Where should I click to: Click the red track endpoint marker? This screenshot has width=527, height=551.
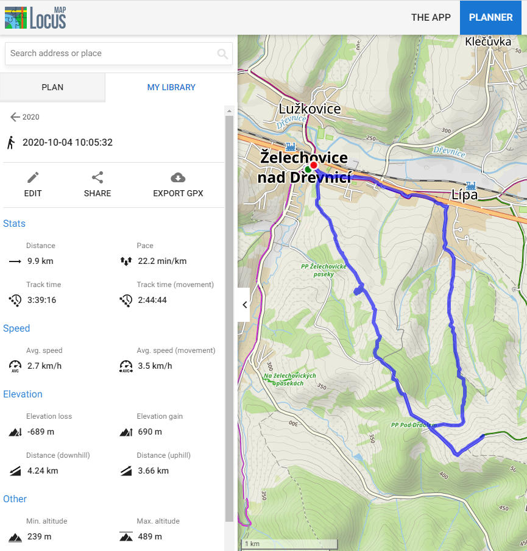314,165
